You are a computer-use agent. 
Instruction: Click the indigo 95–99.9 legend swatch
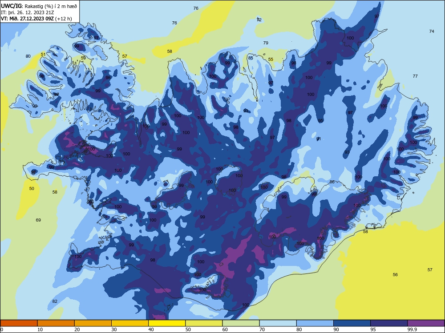(389, 323)
